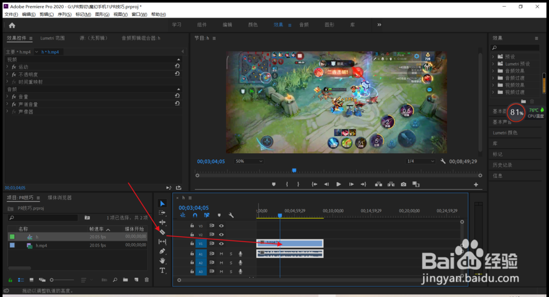Select the Slip tool
The width and height of the screenshot is (549, 297).
(x=162, y=242)
